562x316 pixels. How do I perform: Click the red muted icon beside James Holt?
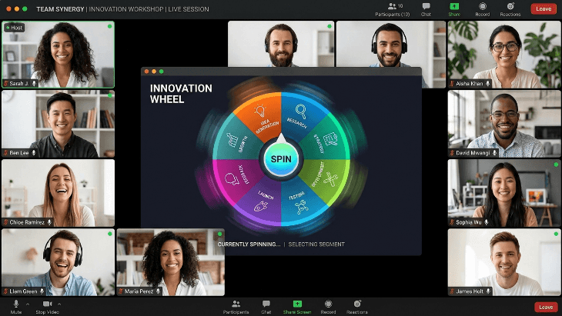[x=452, y=291]
